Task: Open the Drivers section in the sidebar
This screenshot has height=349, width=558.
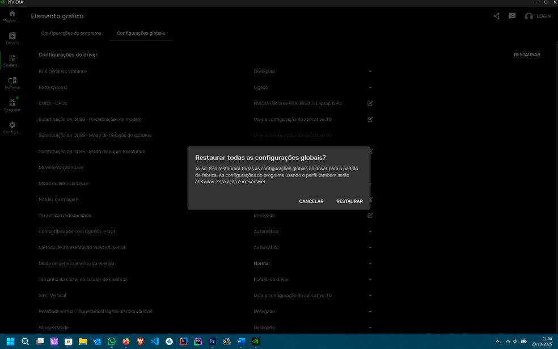Action: (x=12, y=39)
